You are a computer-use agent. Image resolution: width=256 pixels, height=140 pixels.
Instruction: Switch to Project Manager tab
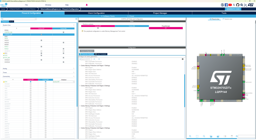(x=160, y=13)
